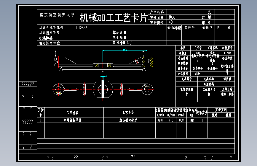Click the 夹具名称 header cell

tap(209, 79)
